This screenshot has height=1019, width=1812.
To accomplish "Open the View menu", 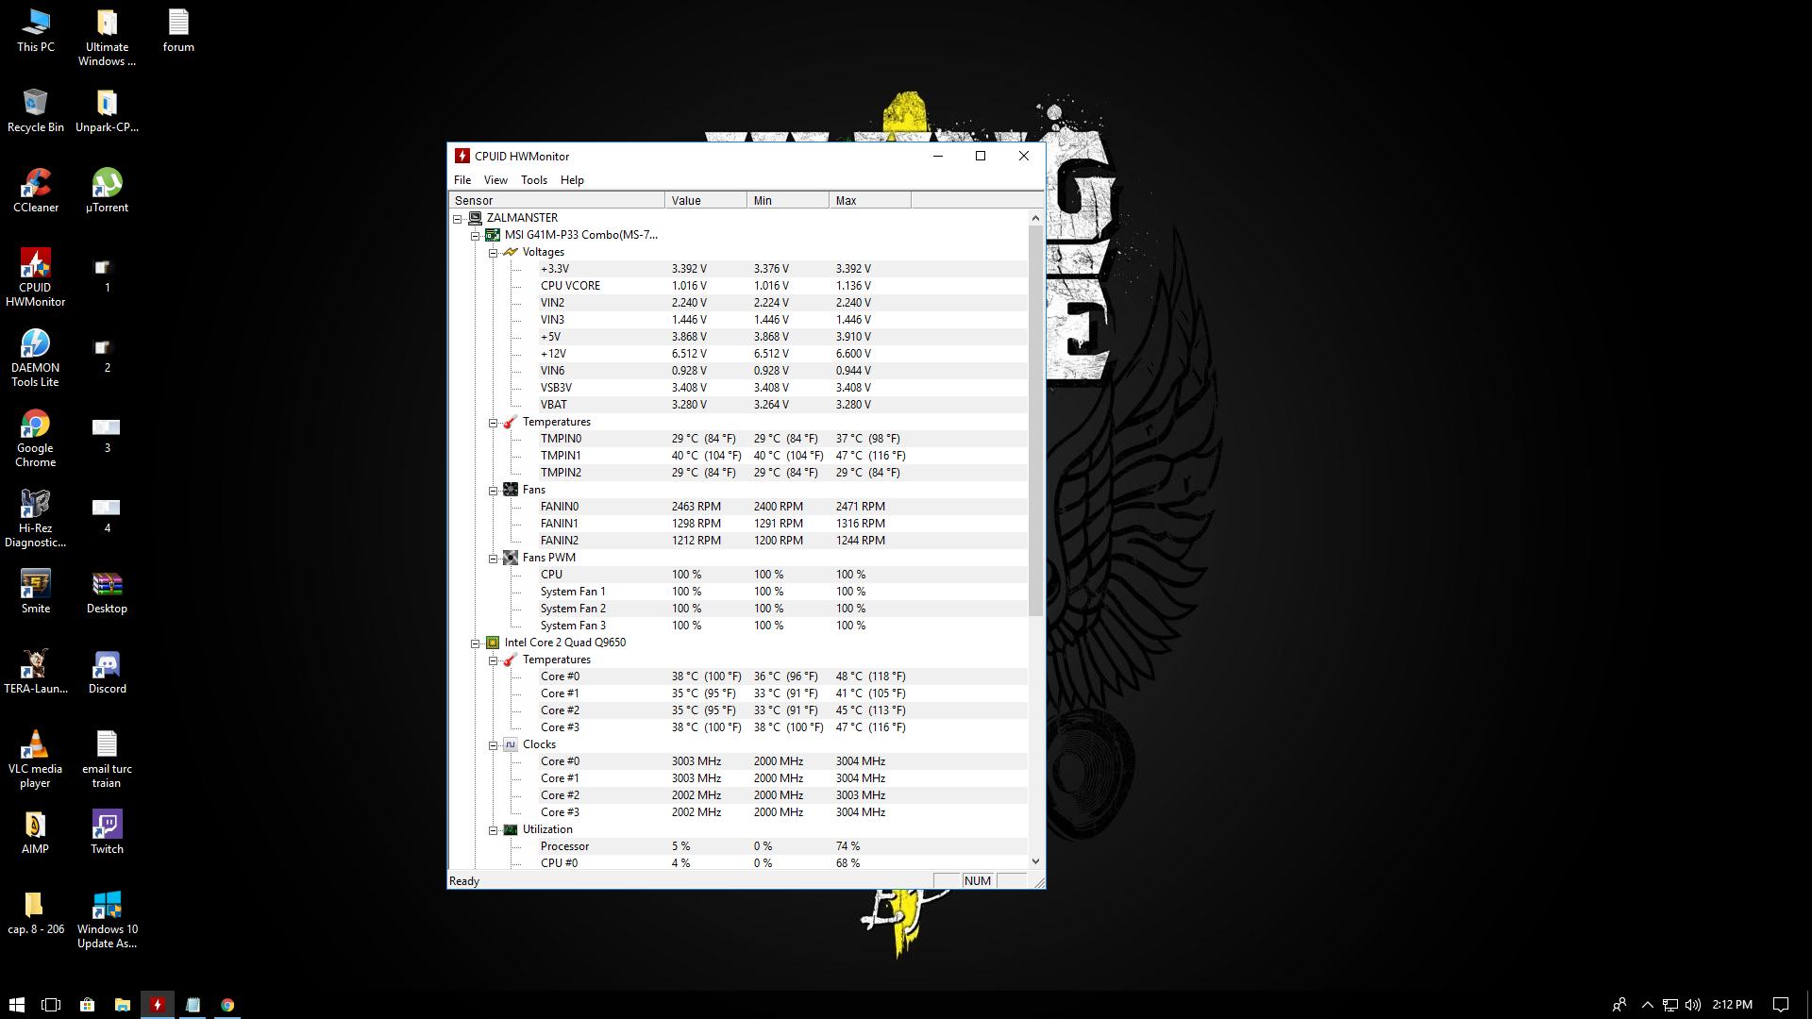I will click(495, 180).
